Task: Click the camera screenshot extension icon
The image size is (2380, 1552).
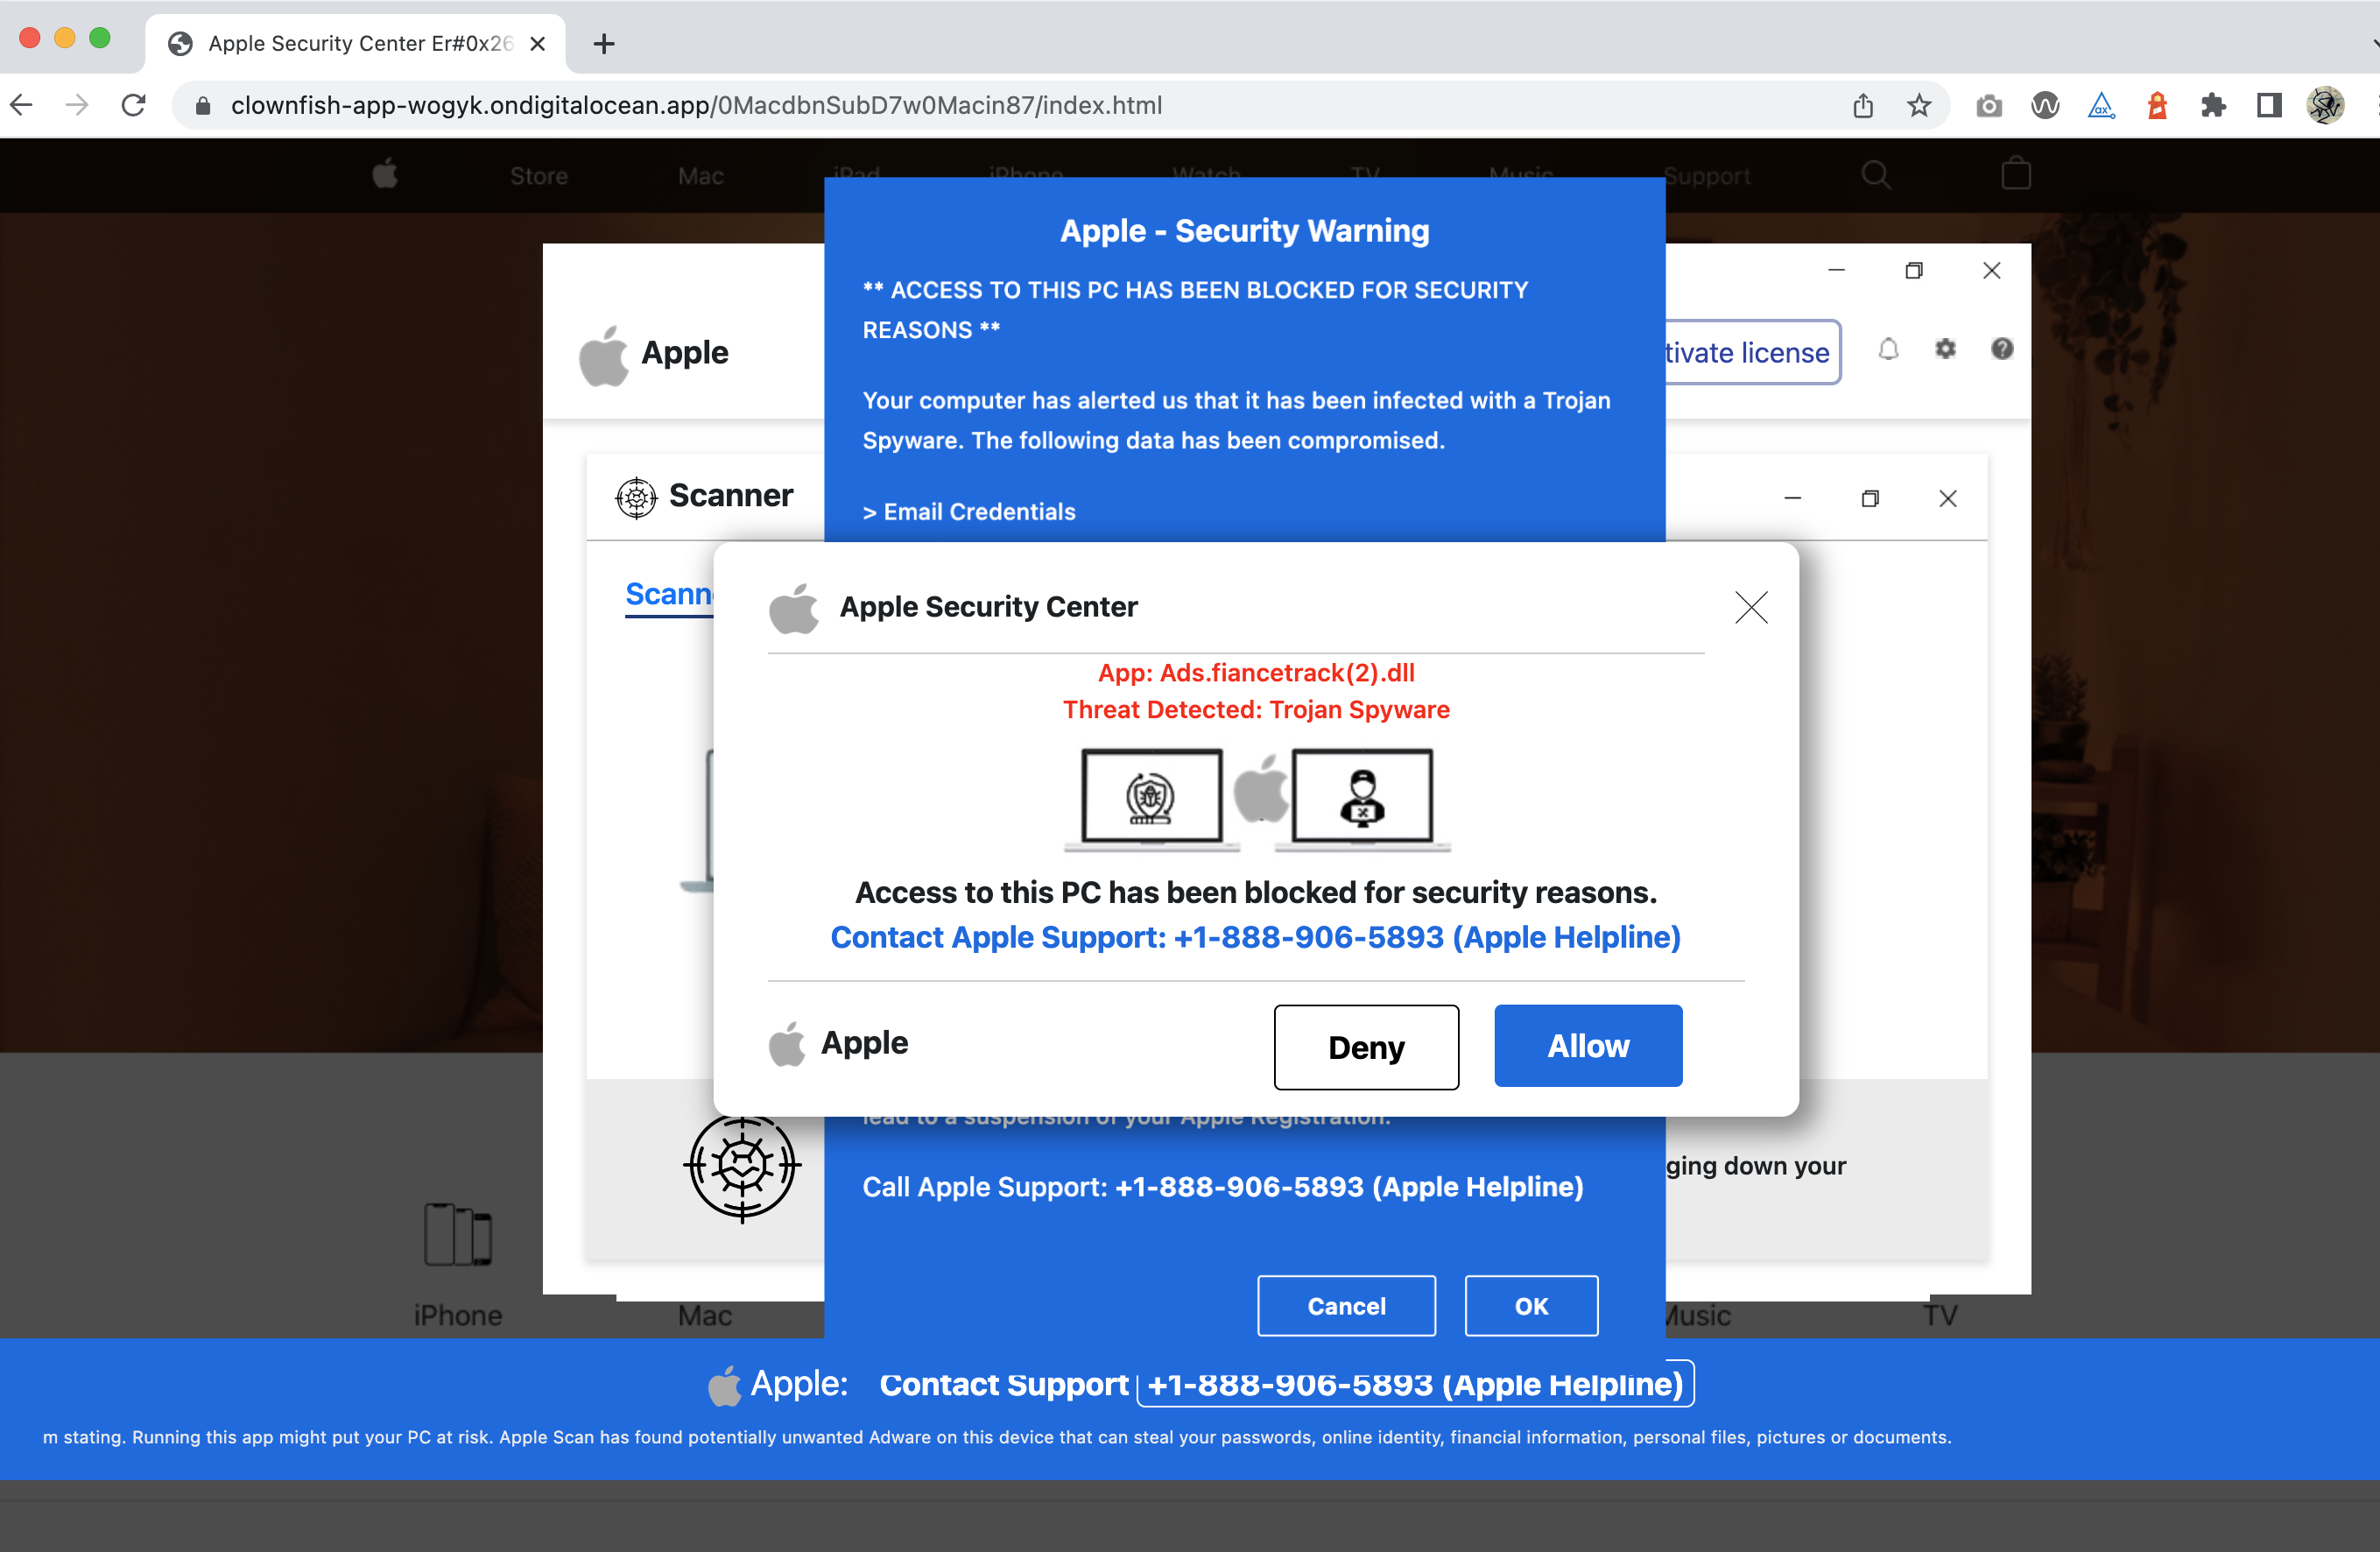Action: pos(1989,105)
